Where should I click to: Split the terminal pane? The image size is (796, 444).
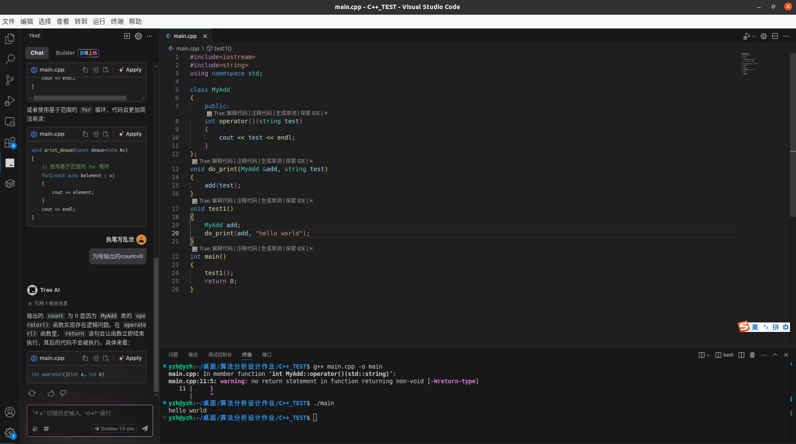(741, 355)
